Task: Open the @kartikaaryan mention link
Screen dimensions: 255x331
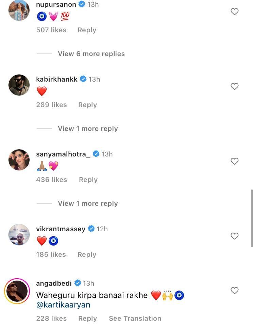Action: pos(63,305)
